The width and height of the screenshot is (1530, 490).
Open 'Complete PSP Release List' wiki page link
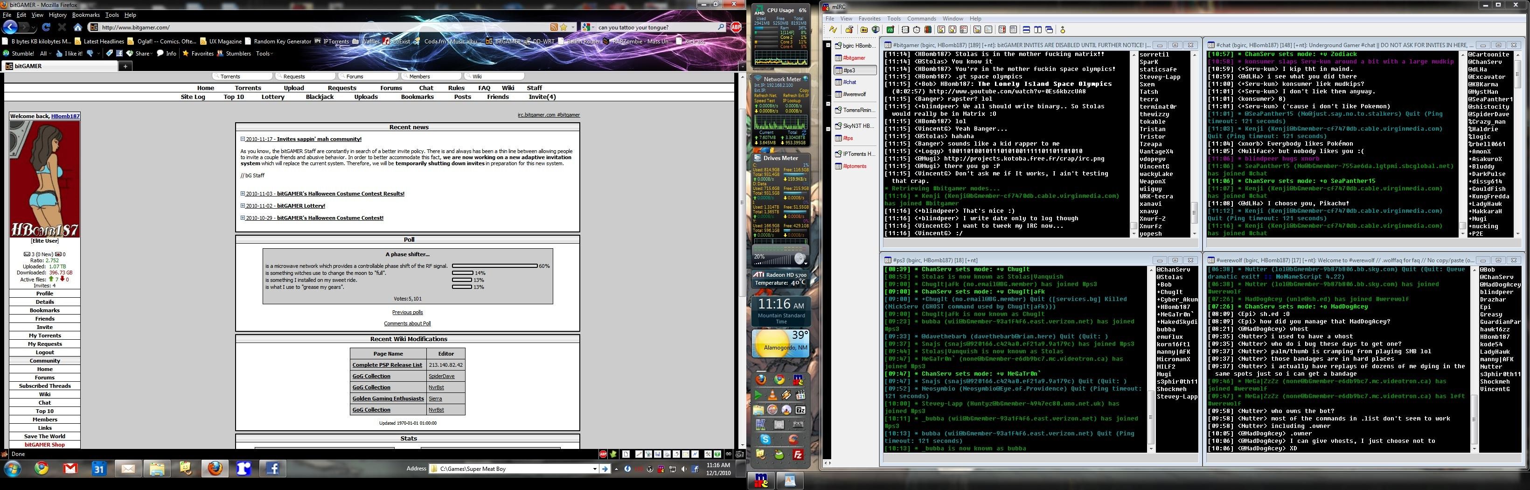(387, 365)
